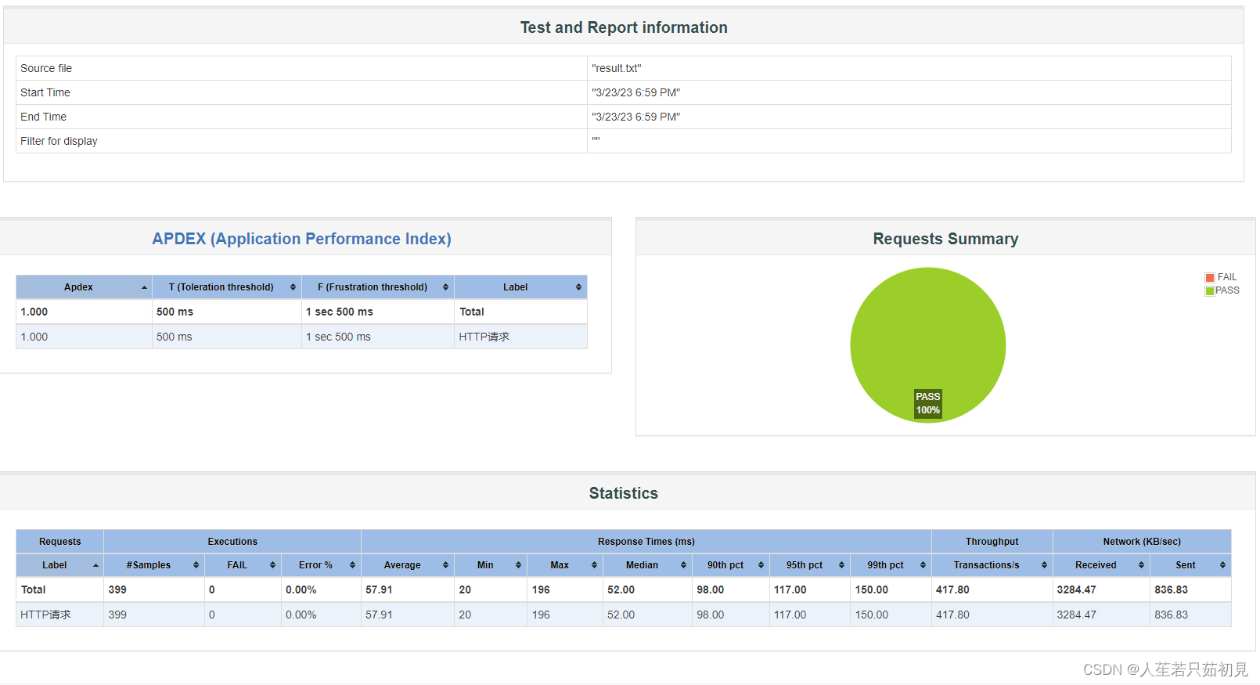Click HTTP请求 label in APDEX table

pyautogui.click(x=484, y=337)
